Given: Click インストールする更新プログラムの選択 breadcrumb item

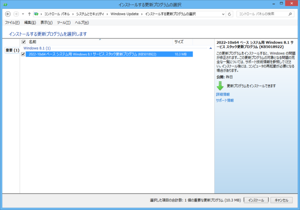Looking at the screenshot, I should (170, 14).
